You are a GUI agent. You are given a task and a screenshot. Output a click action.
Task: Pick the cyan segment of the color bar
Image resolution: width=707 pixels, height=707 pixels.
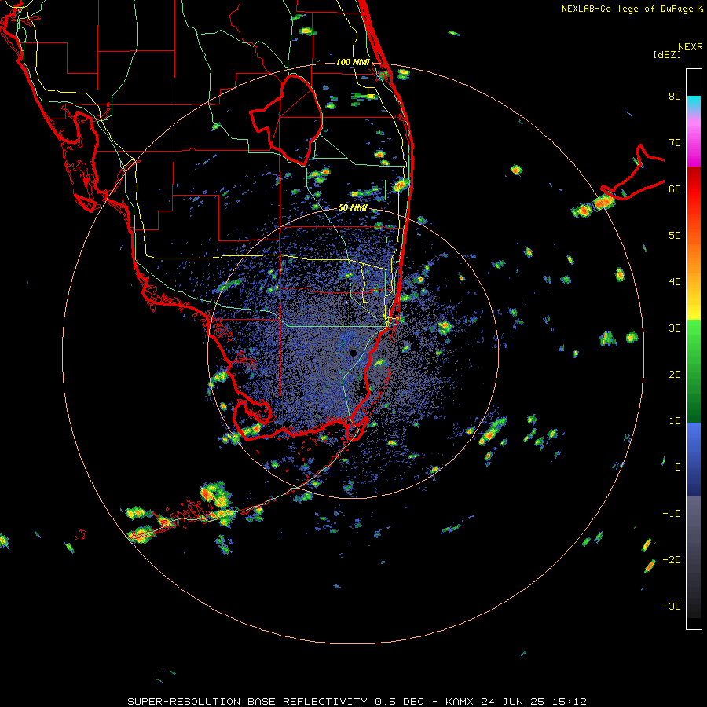point(694,103)
